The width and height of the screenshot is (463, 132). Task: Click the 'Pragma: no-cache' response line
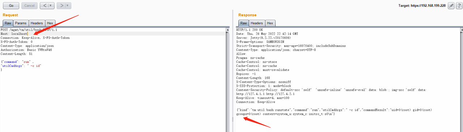(x=251, y=58)
